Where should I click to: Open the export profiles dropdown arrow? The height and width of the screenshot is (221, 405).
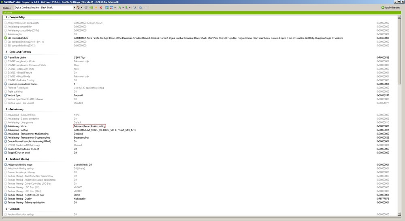pos(123,7)
